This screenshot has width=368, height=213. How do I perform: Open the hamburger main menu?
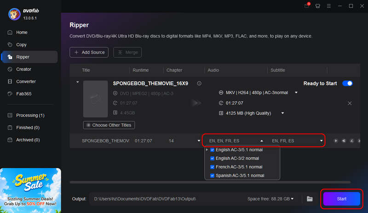328,6
